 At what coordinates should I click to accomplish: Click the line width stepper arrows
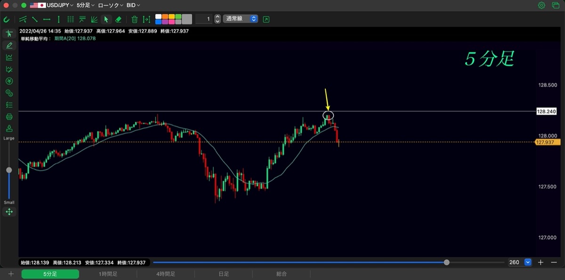pos(218,19)
